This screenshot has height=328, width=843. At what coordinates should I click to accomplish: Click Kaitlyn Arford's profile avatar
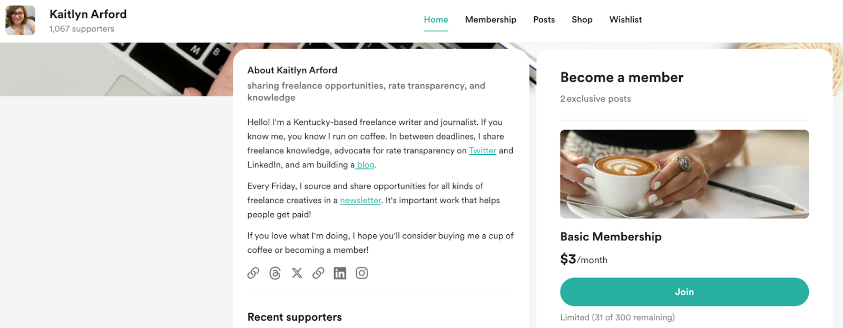click(x=21, y=21)
